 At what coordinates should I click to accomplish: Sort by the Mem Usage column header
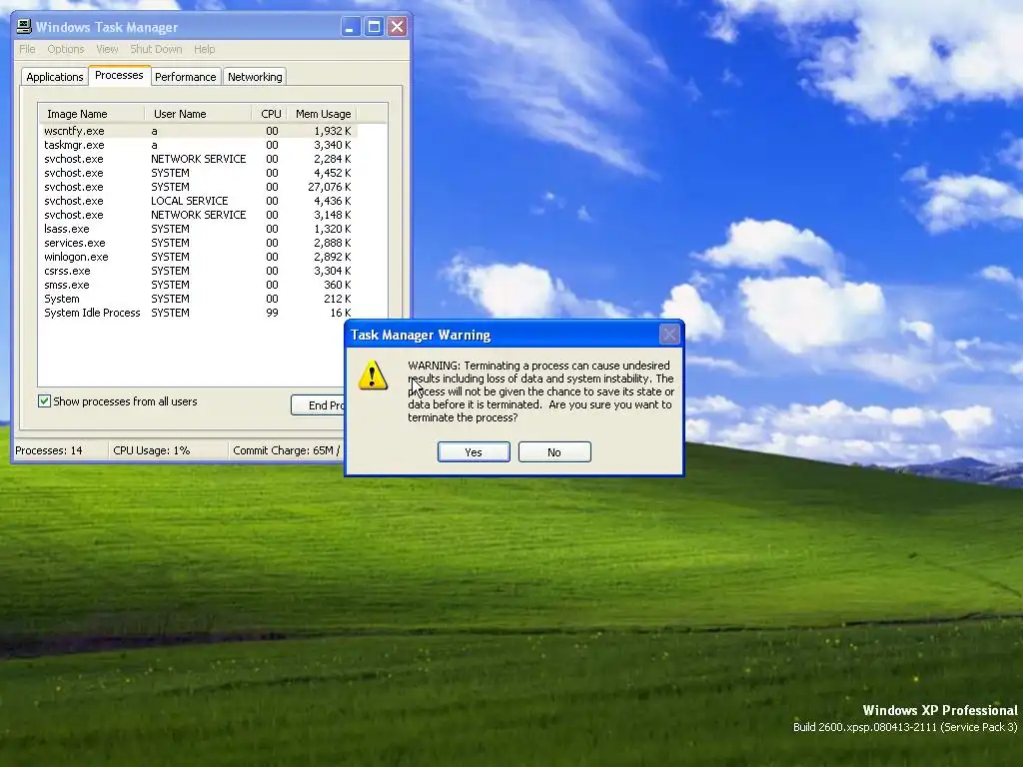323,114
